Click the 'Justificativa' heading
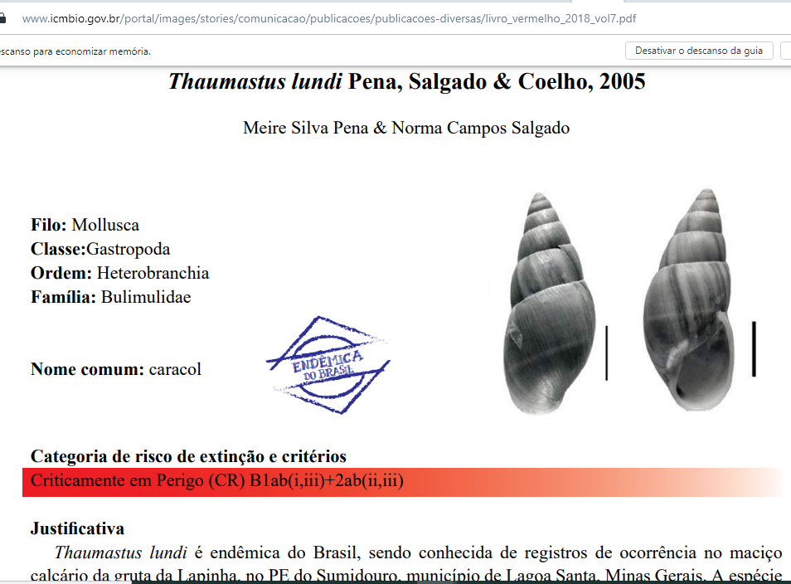Viewport: 791px width, 584px height. tap(77, 528)
